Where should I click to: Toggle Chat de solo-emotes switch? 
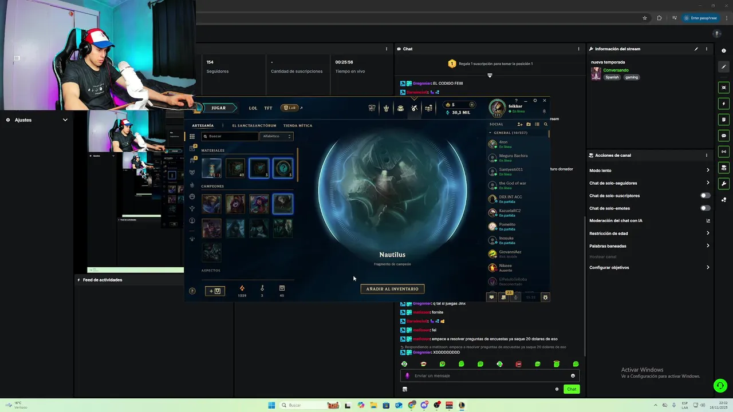tap(706, 208)
